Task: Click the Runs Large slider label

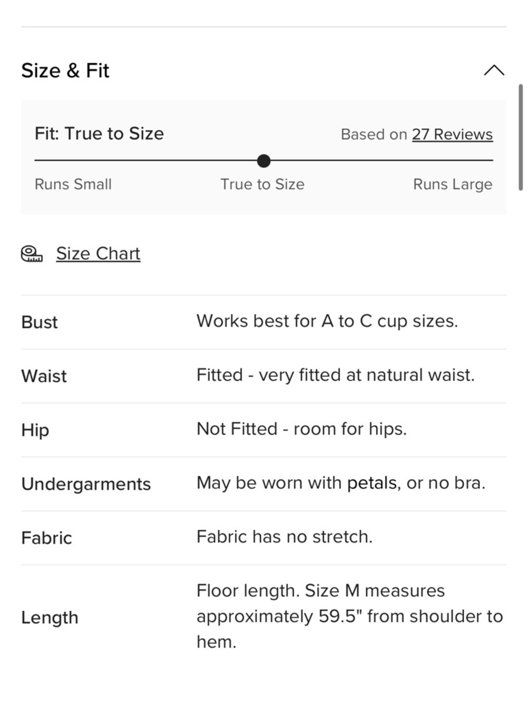Action: [453, 184]
